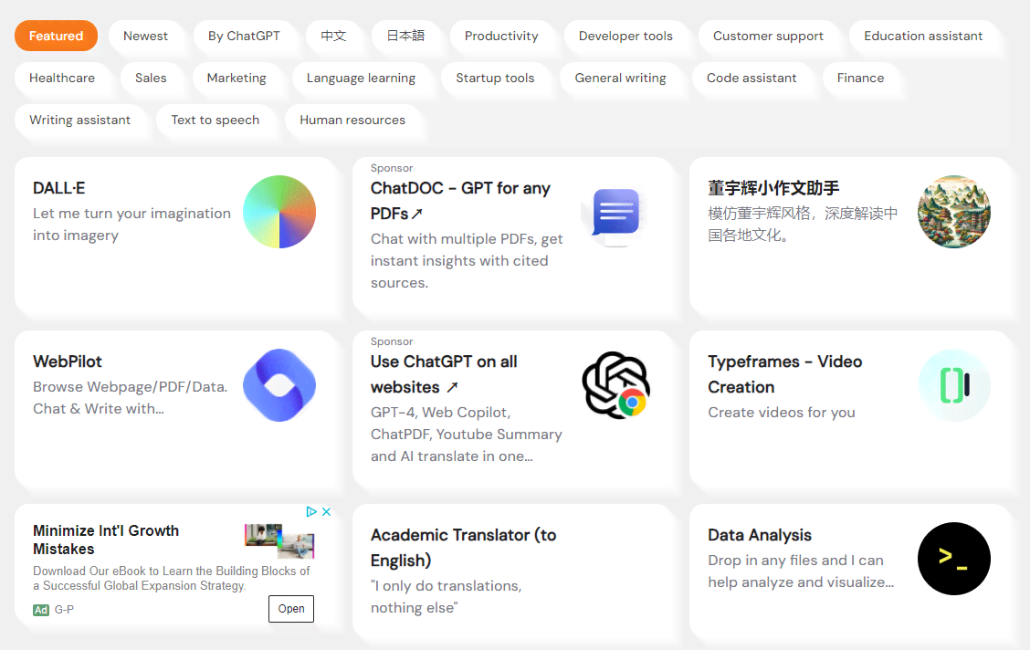Filter by Human resources category

(352, 120)
